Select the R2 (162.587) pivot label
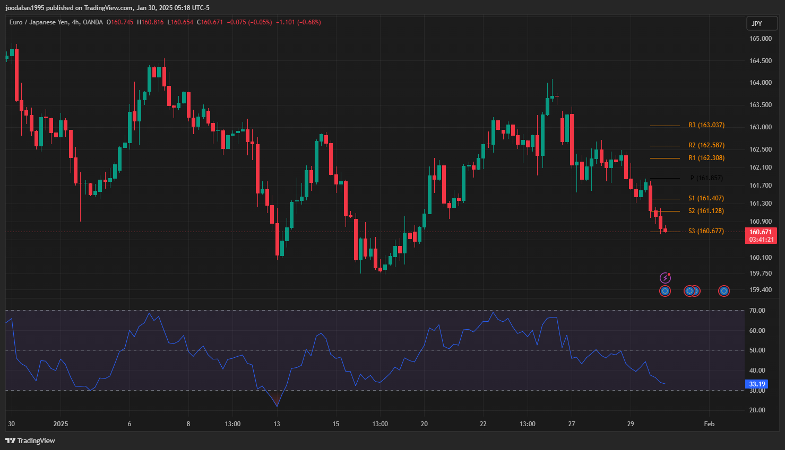 [706, 145]
